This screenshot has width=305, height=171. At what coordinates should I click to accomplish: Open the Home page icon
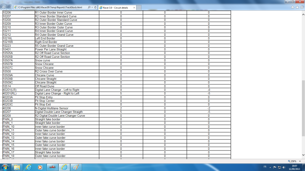tap(292, 7)
